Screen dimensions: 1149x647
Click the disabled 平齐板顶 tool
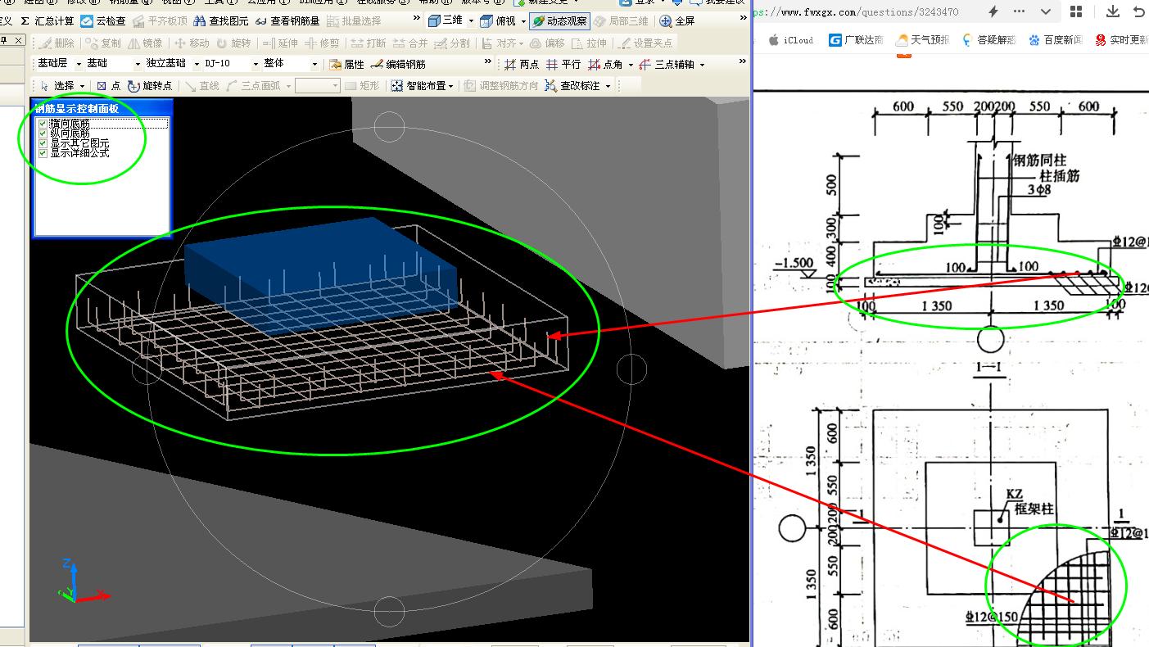(x=160, y=21)
